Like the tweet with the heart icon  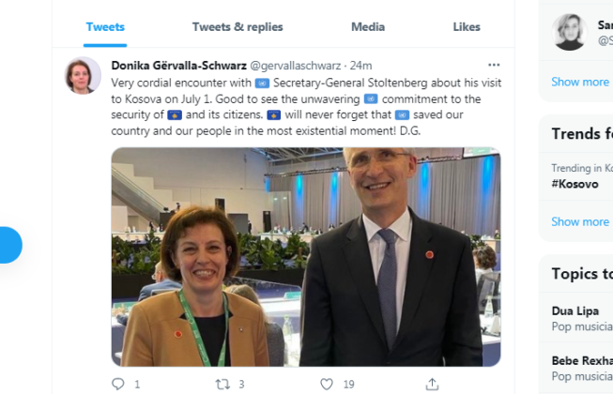click(x=327, y=384)
